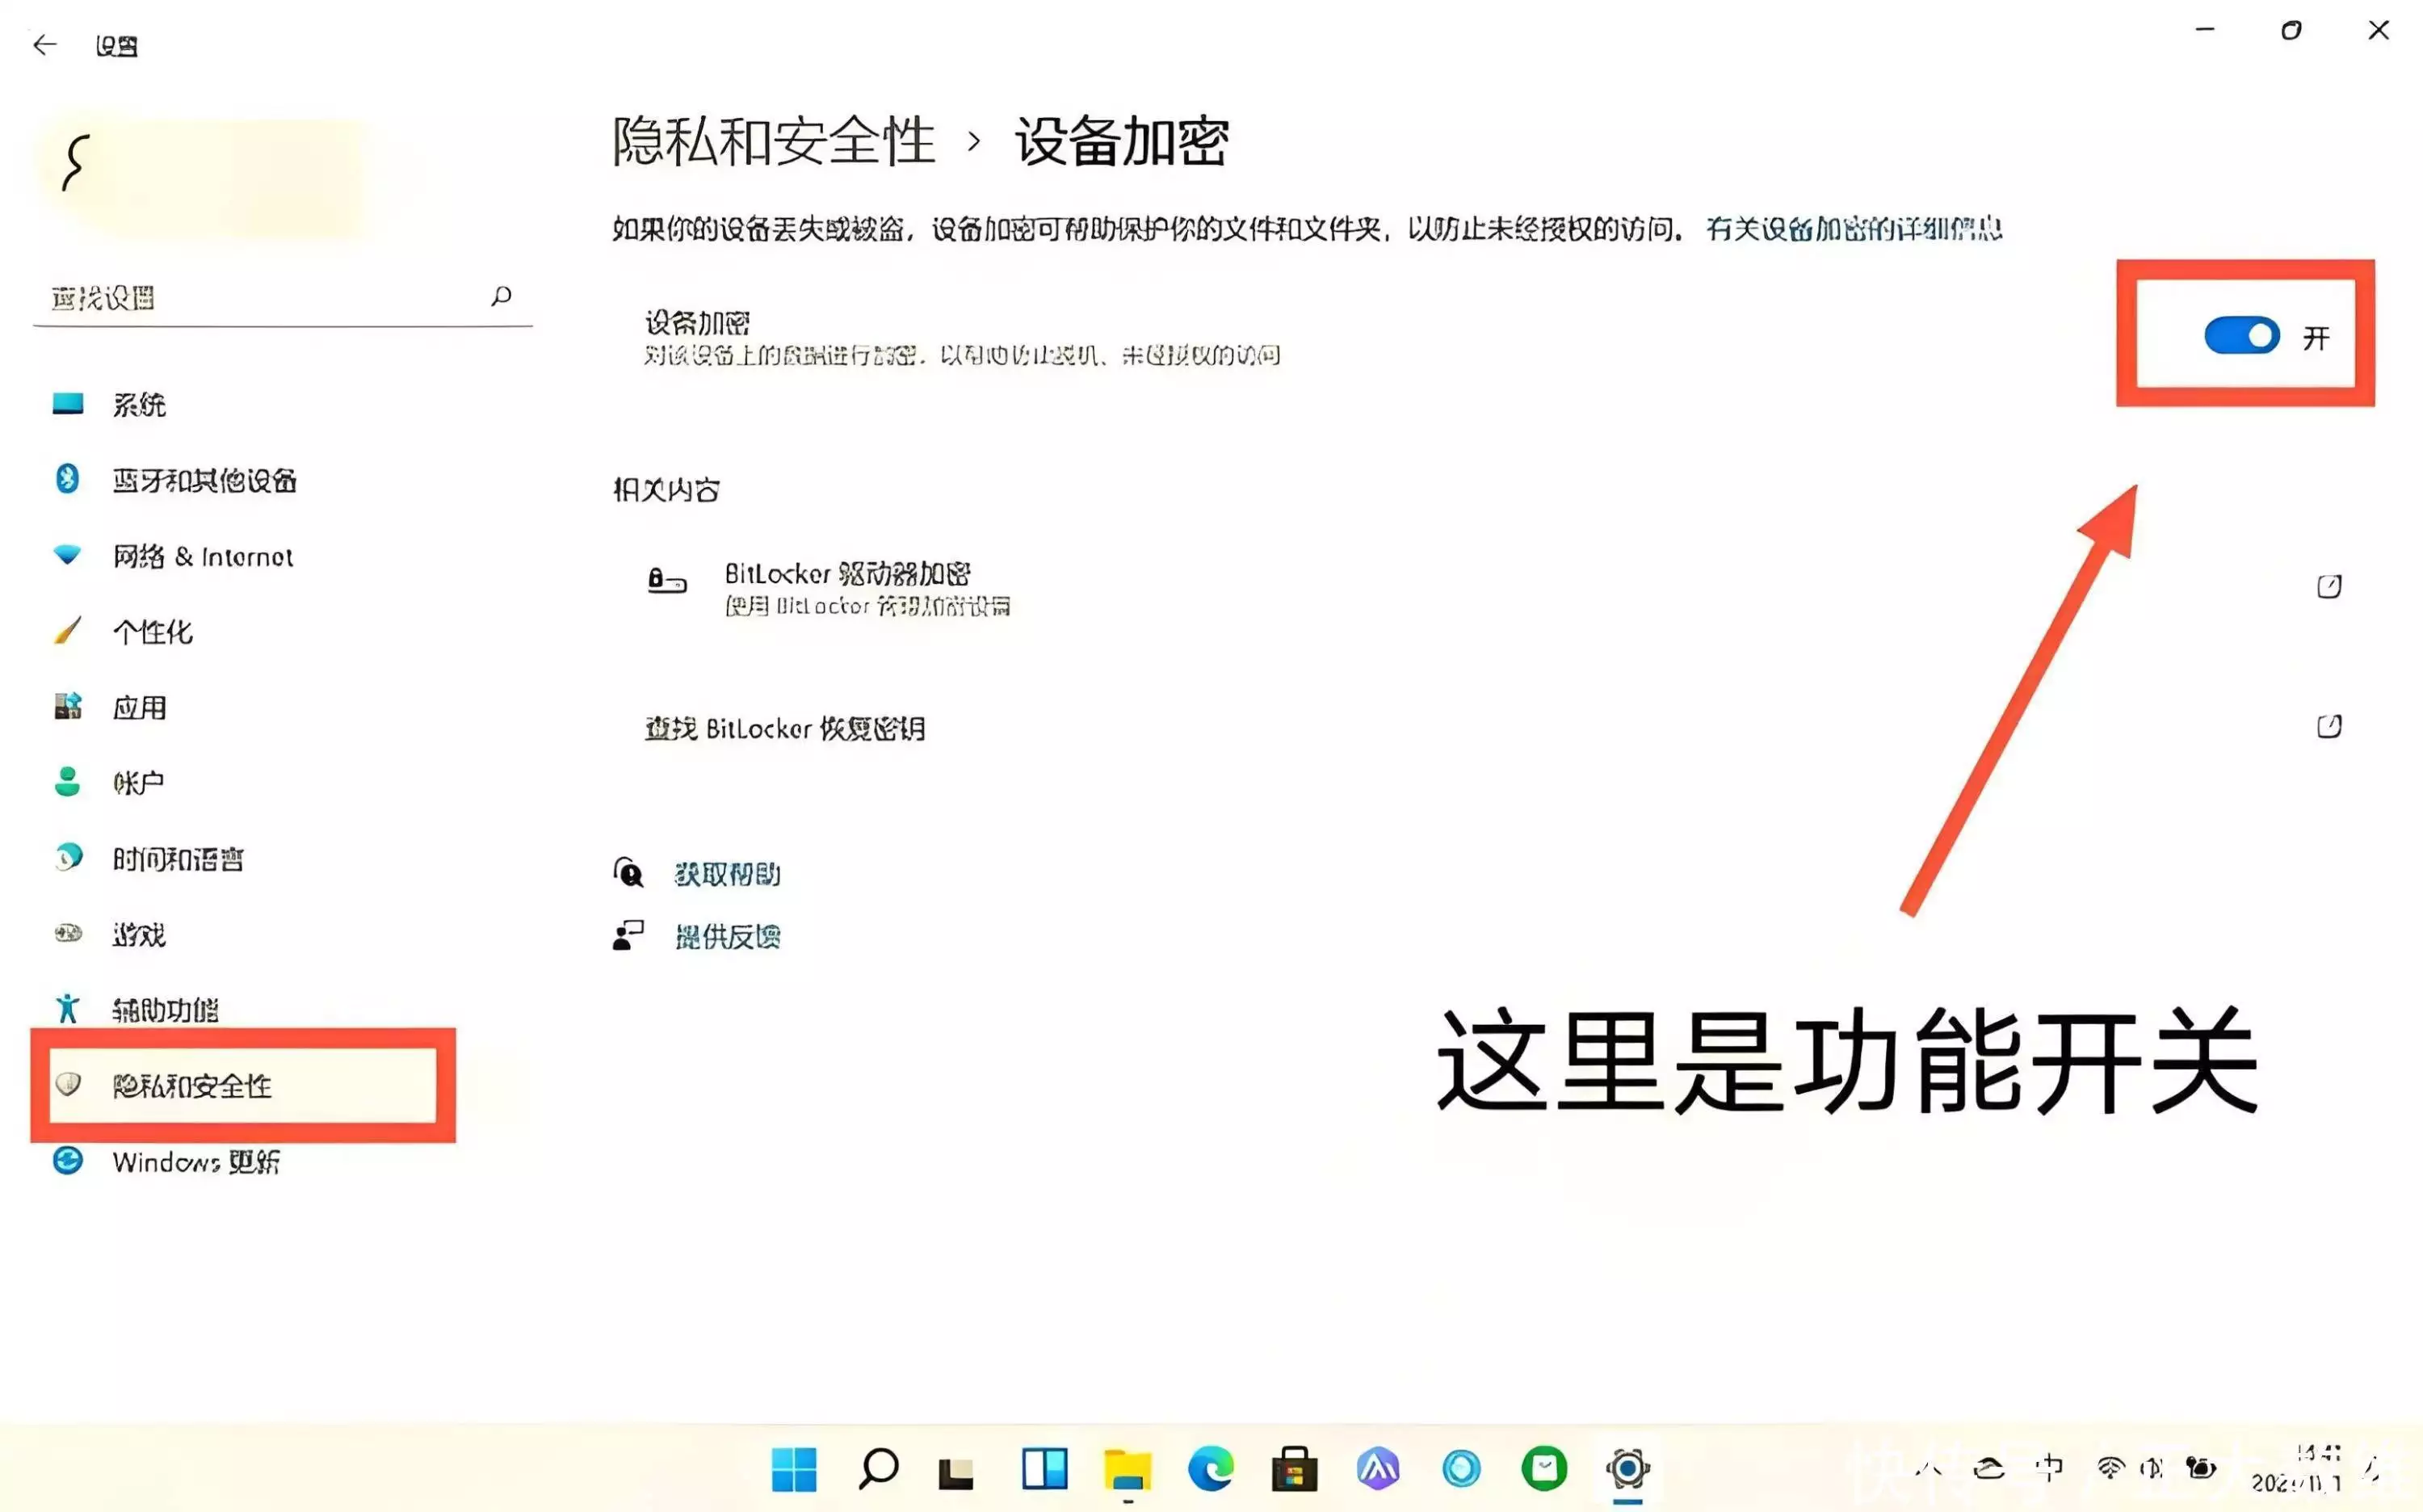The width and height of the screenshot is (2423, 1512).
Task: Open the Apps (应用) settings icon
Action: click(66, 707)
